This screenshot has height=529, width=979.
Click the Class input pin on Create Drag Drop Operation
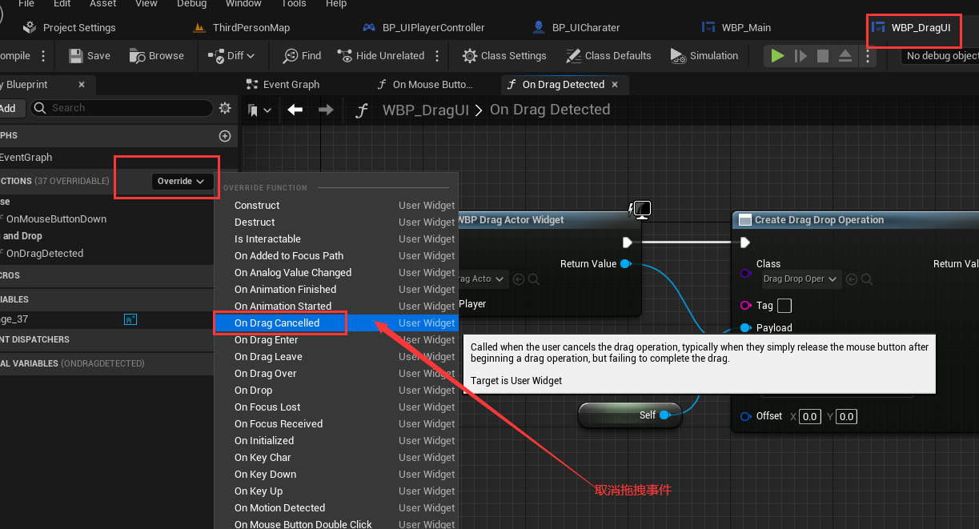click(745, 274)
